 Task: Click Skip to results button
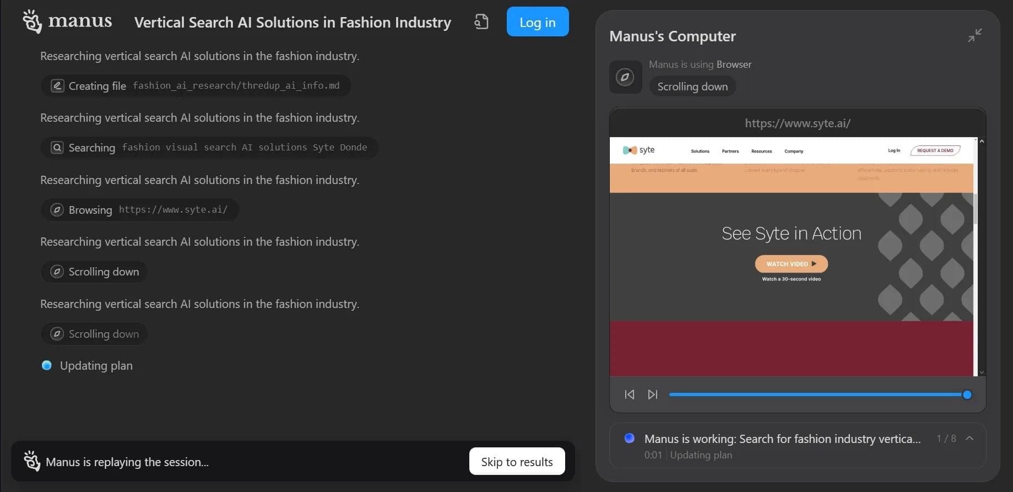coord(517,462)
